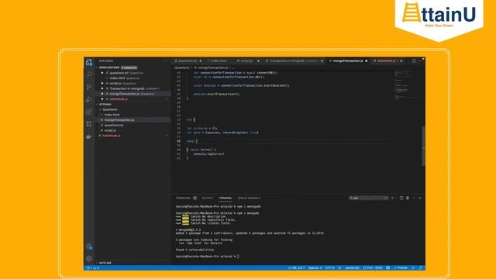
Task: Change end of line via LF status item
Action: (x=339, y=268)
